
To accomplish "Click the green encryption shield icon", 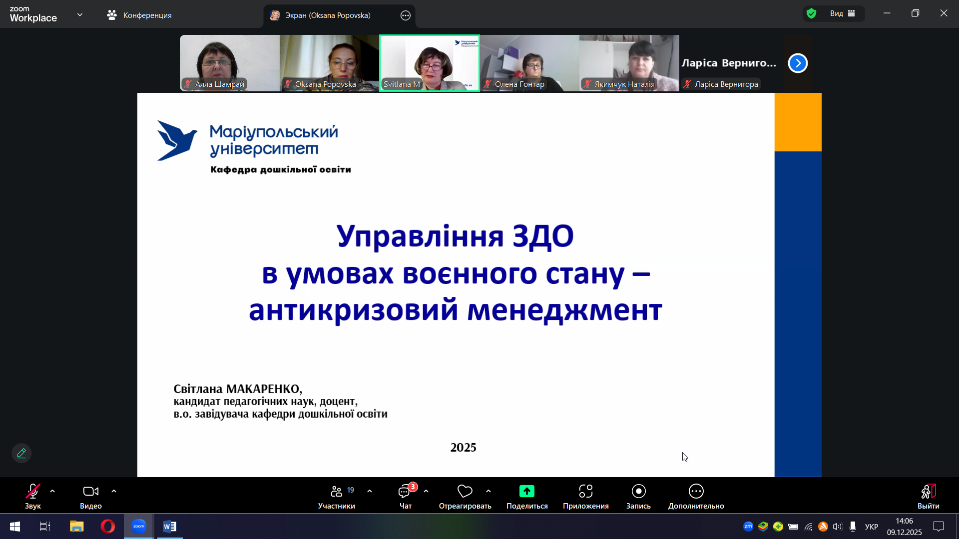I will (812, 13).
